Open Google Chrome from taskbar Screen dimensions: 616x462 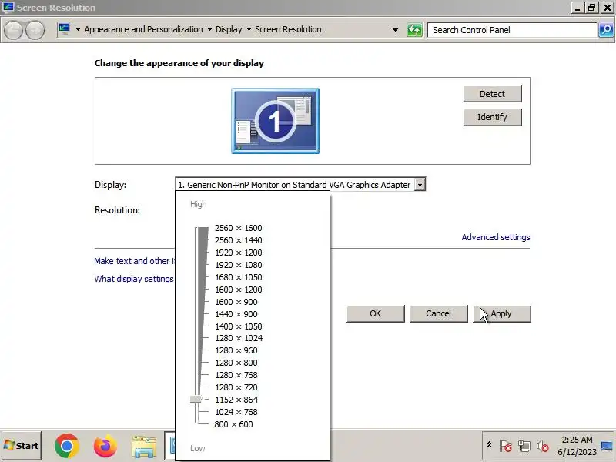click(x=67, y=446)
